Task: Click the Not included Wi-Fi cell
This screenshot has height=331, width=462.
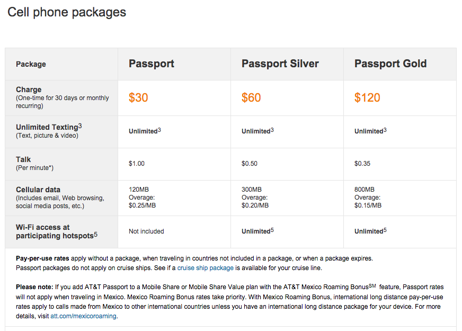Action: click(146, 231)
